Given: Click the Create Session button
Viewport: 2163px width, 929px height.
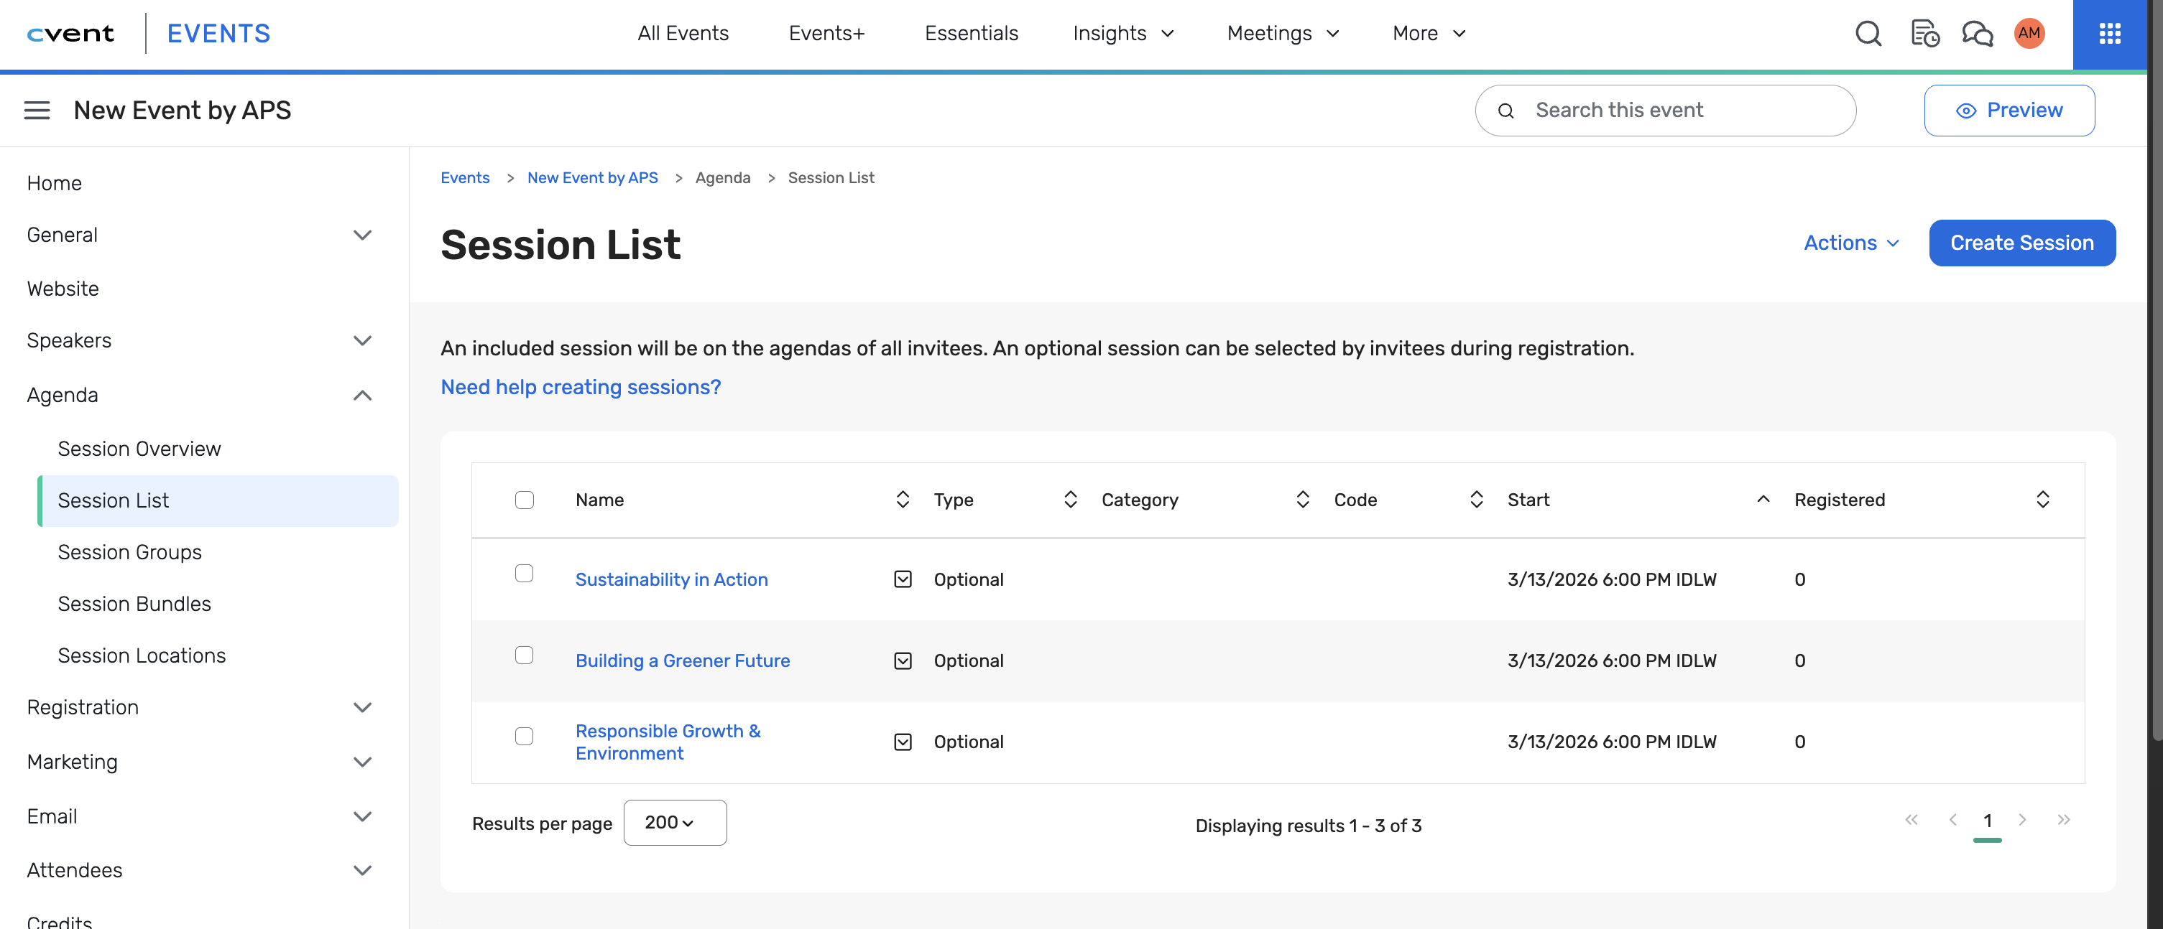Looking at the screenshot, I should (2021, 243).
